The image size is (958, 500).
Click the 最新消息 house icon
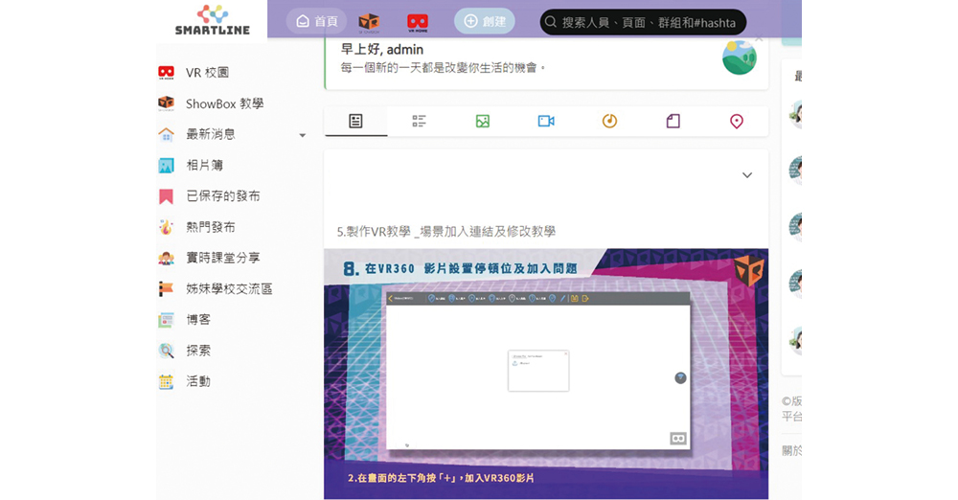click(166, 134)
